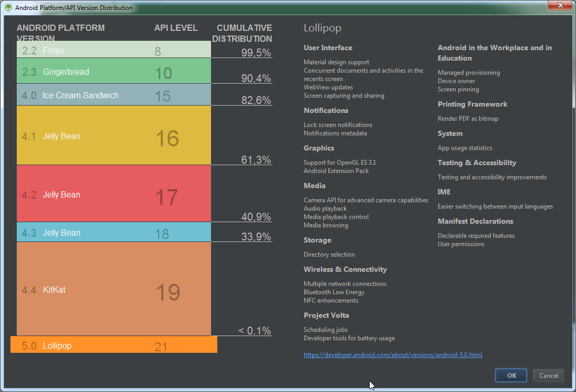The image size is (576, 392).
Task: Click User permissions text
Action: coord(461,244)
